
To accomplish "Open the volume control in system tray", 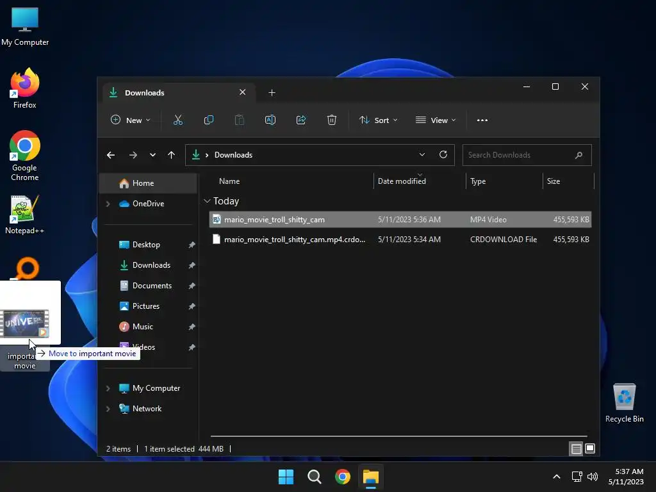I will [593, 477].
